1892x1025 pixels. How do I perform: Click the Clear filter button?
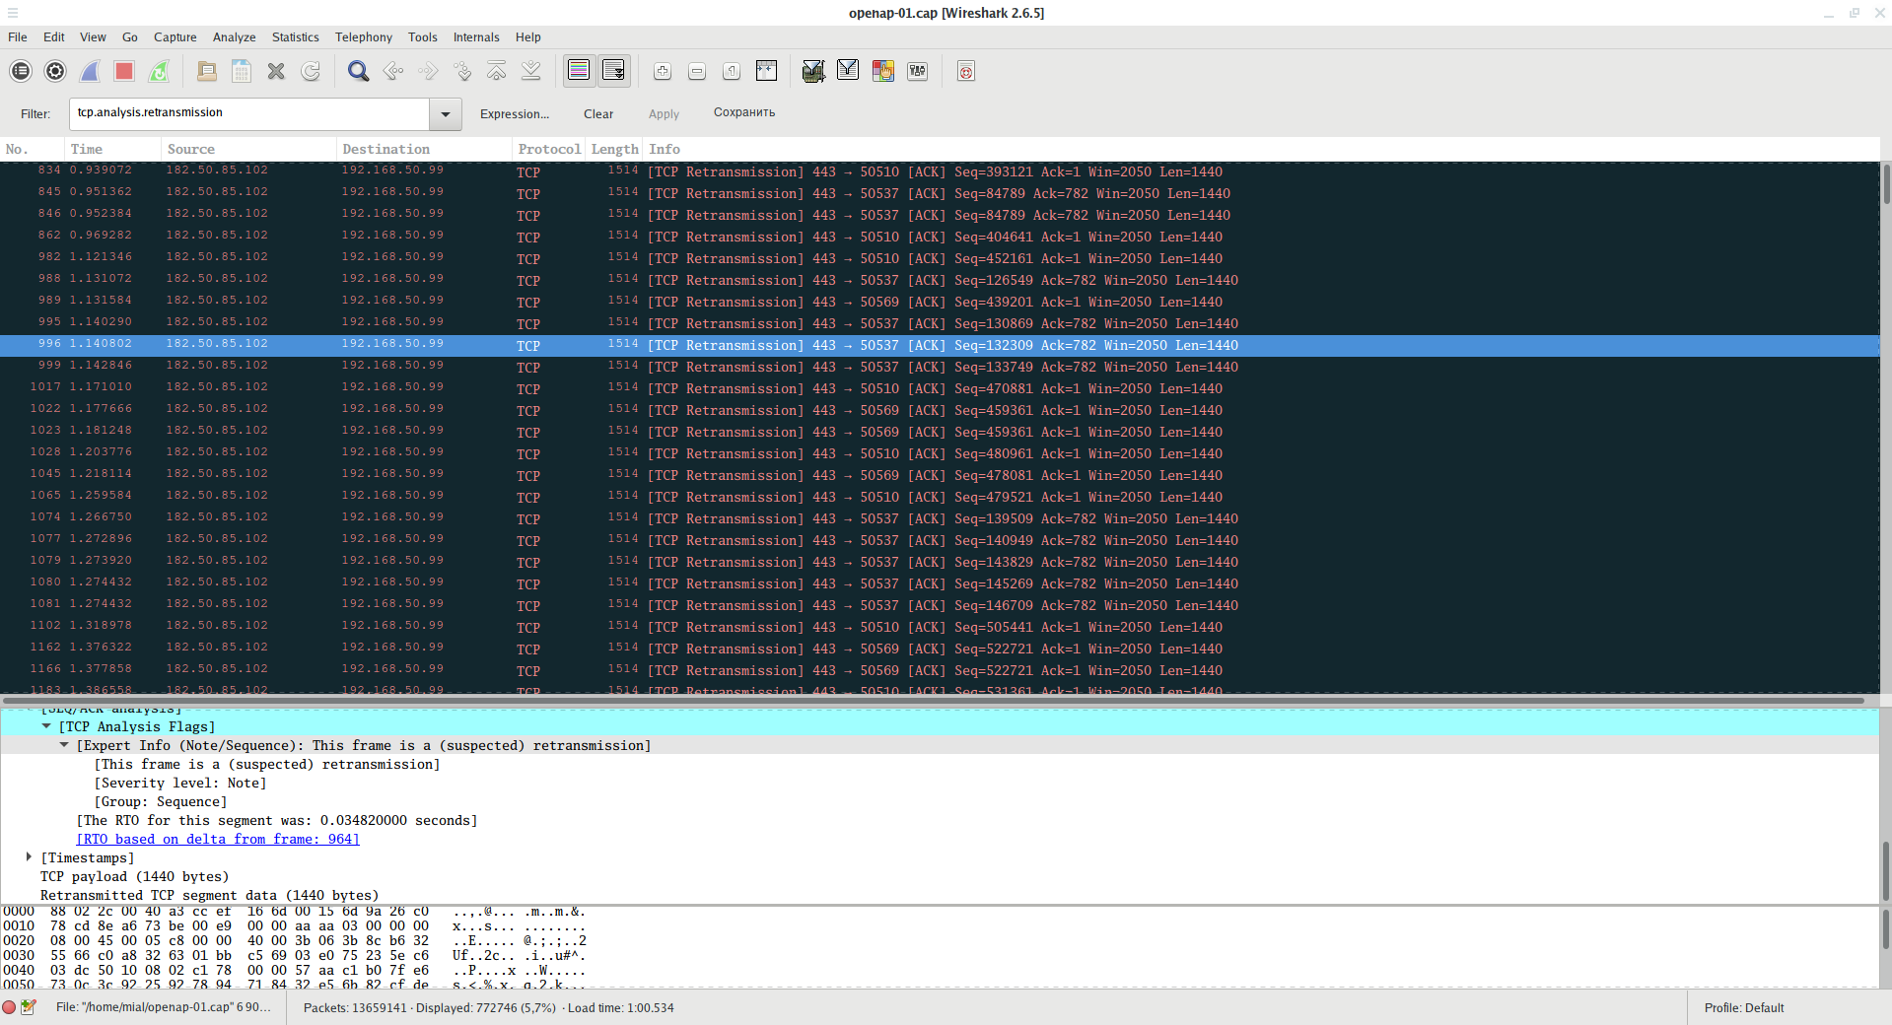coord(597,114)
